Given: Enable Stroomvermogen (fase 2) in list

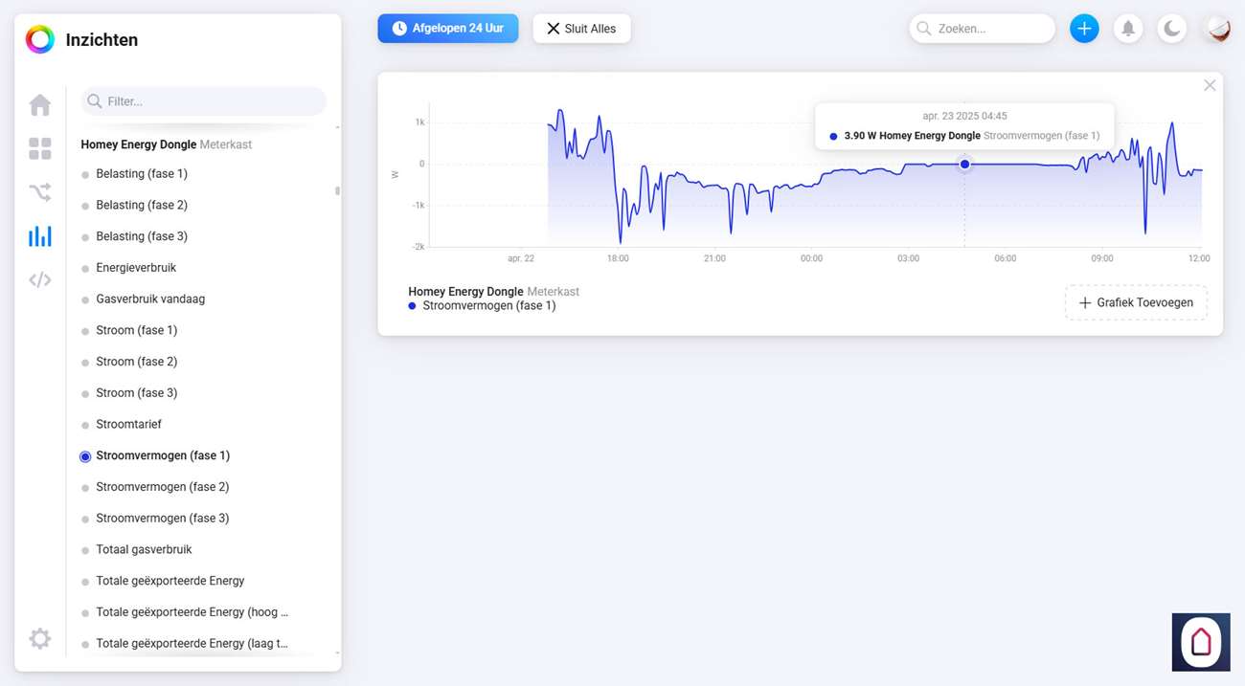Looking at the screenshot, I should click(162, 487).
